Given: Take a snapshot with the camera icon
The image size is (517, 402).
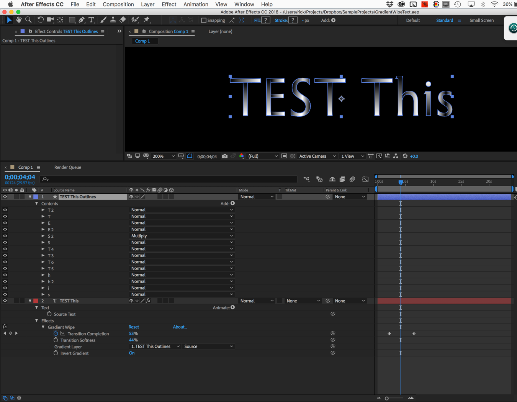Looking at the screenshot, I should click(x=225, y=156).
